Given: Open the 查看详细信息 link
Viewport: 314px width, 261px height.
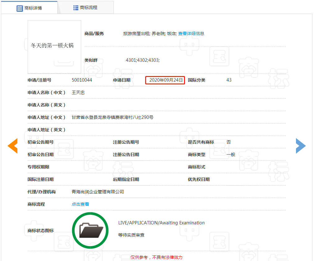Looking at the screenshot, I should click(191, 34).
